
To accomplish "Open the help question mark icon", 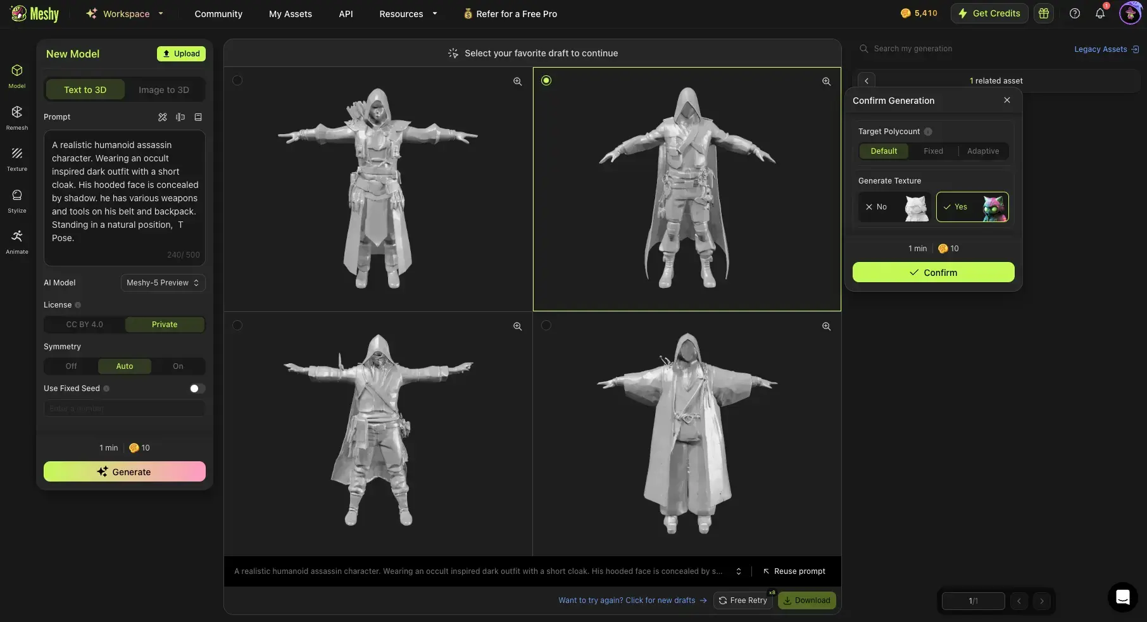I will pyautogui.click(x=1074, y=13).
